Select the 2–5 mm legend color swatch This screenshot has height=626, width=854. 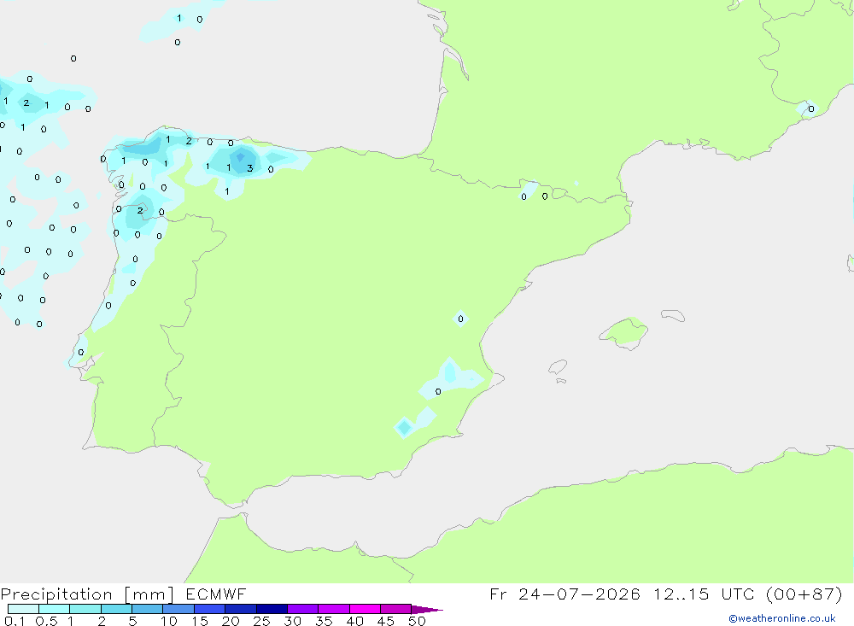click(x=116, y=609)
